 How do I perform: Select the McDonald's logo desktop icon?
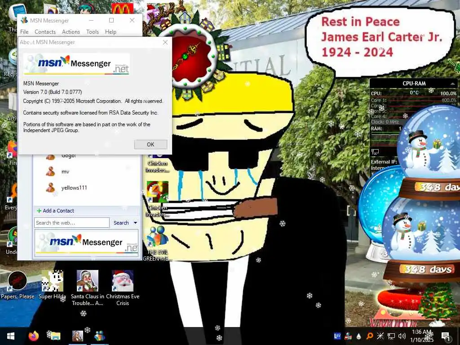(122, 9)
